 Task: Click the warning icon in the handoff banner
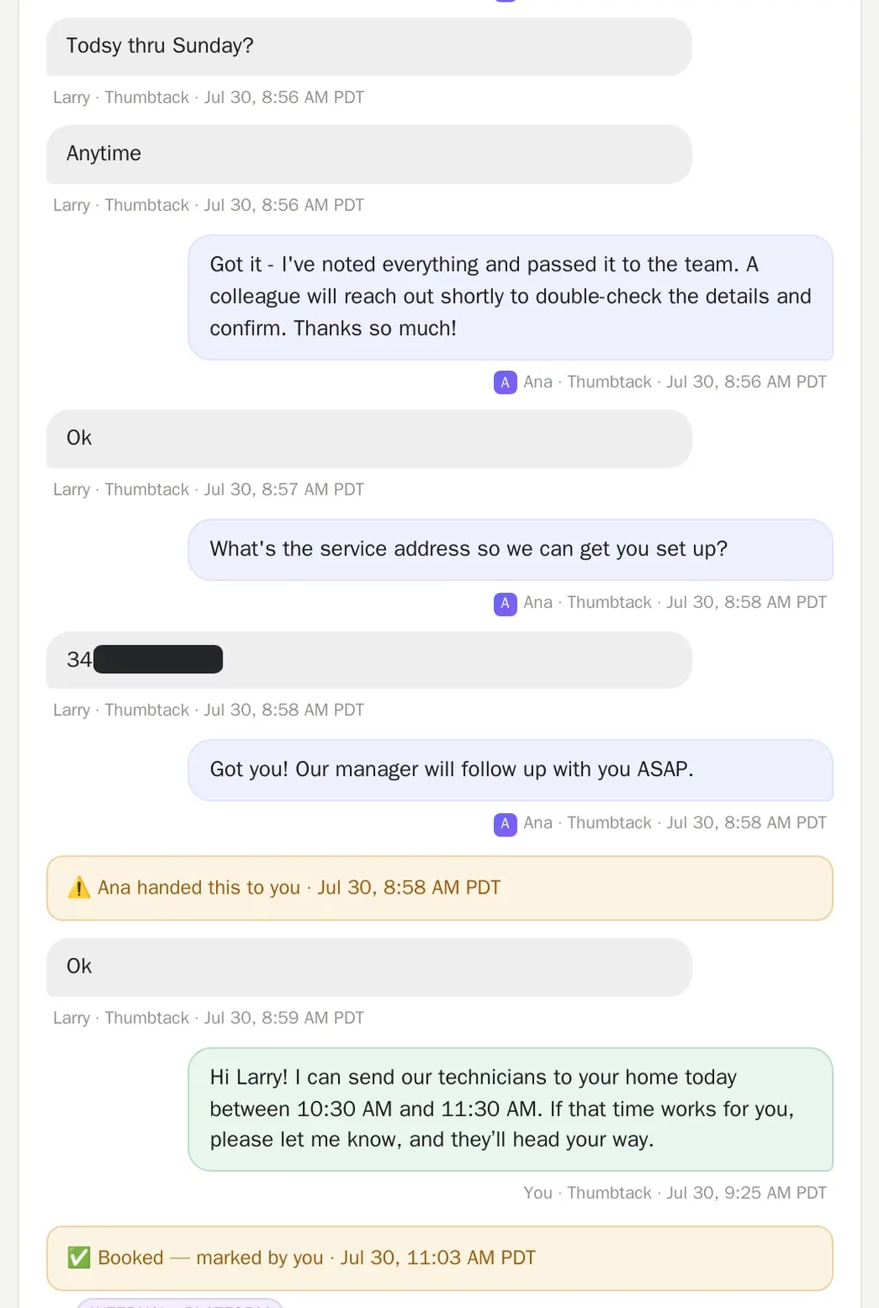click(x=79, y=888)
